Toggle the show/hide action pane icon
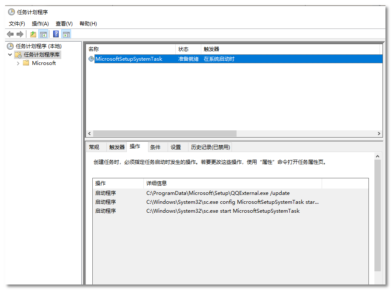Image resolution: width=391 pixels, height=290 pixels. coord(66,34)
